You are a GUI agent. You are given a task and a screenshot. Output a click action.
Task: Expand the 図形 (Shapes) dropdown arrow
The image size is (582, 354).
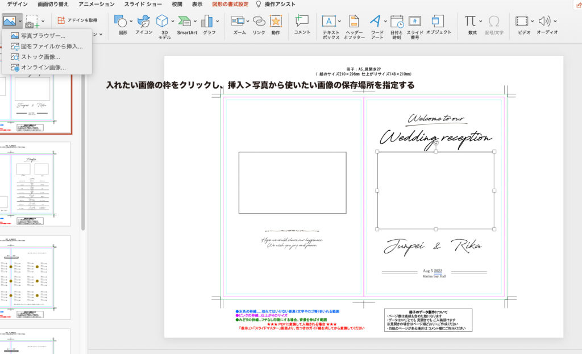pyautogui.click(x=131, y=22)
